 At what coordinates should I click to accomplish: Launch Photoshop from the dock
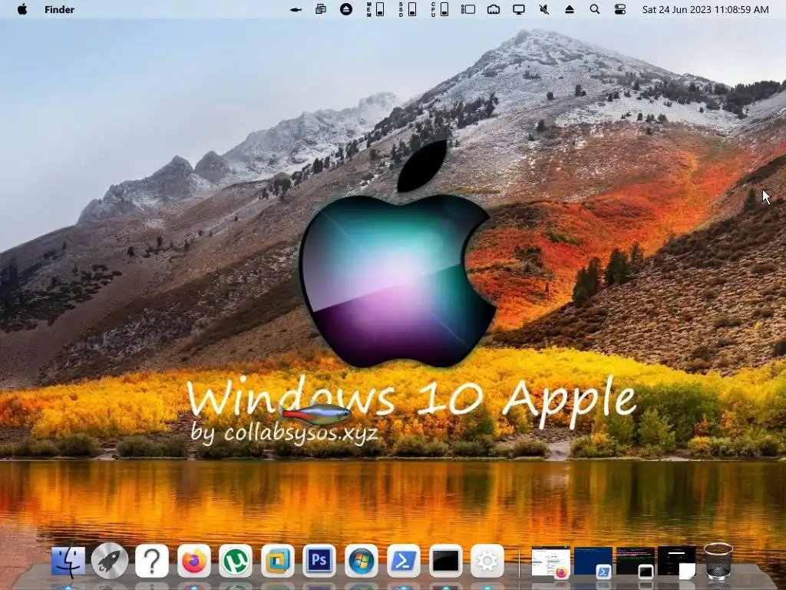[x=319, y=561]
